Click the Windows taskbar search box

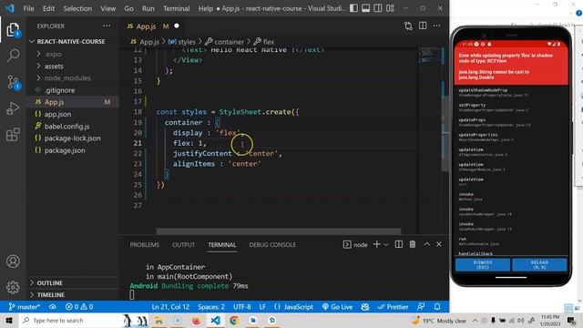[x=71, y=321]
